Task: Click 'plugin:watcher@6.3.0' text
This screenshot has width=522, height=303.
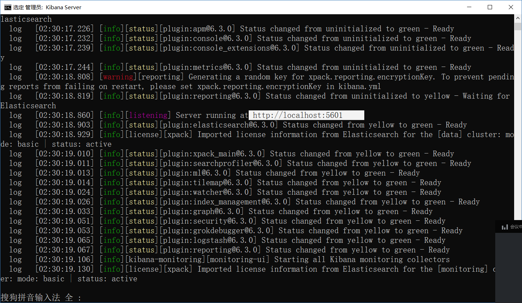Action: (x=206, y=192)
